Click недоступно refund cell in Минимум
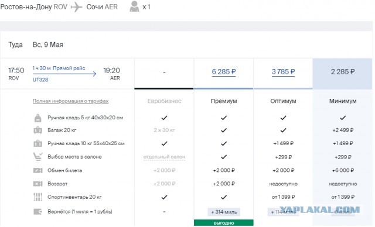The height and width of the screenshot is (227, 375). coord(343,184)
